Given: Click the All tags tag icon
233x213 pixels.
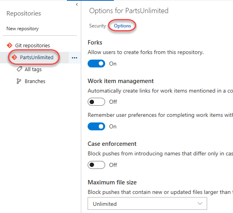Looking at the screenshot, I should coord(20,69).
